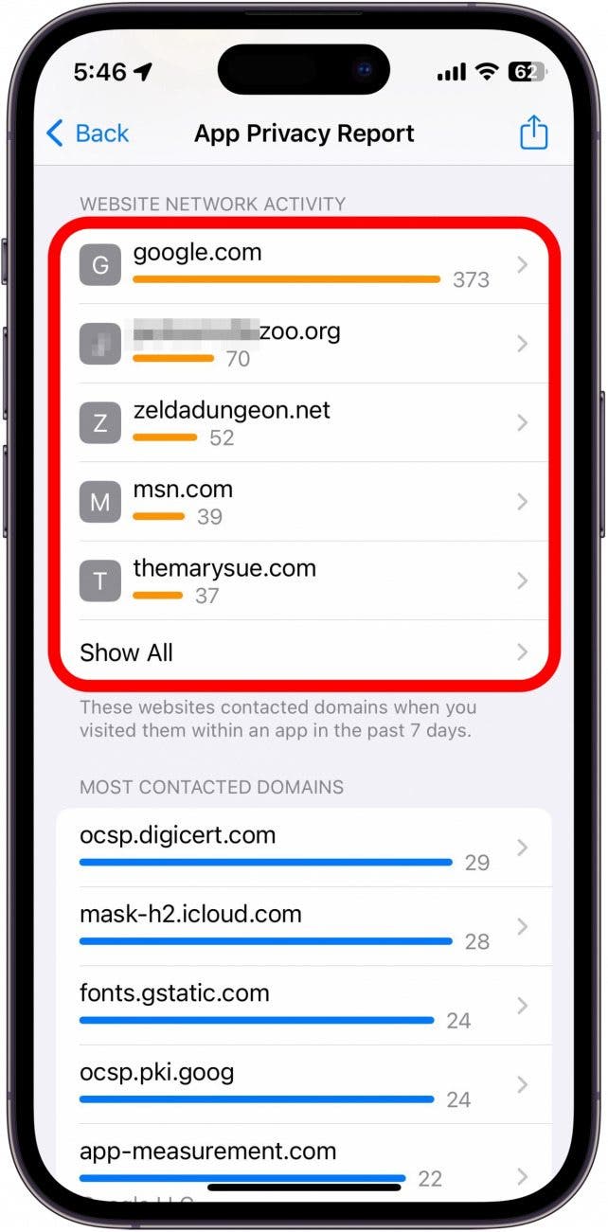Image resolution: width=608 pixels, height=1232 pixels.
Task: Expand the ocsp.digicert.com row chevron
Action: click(522, 848)
